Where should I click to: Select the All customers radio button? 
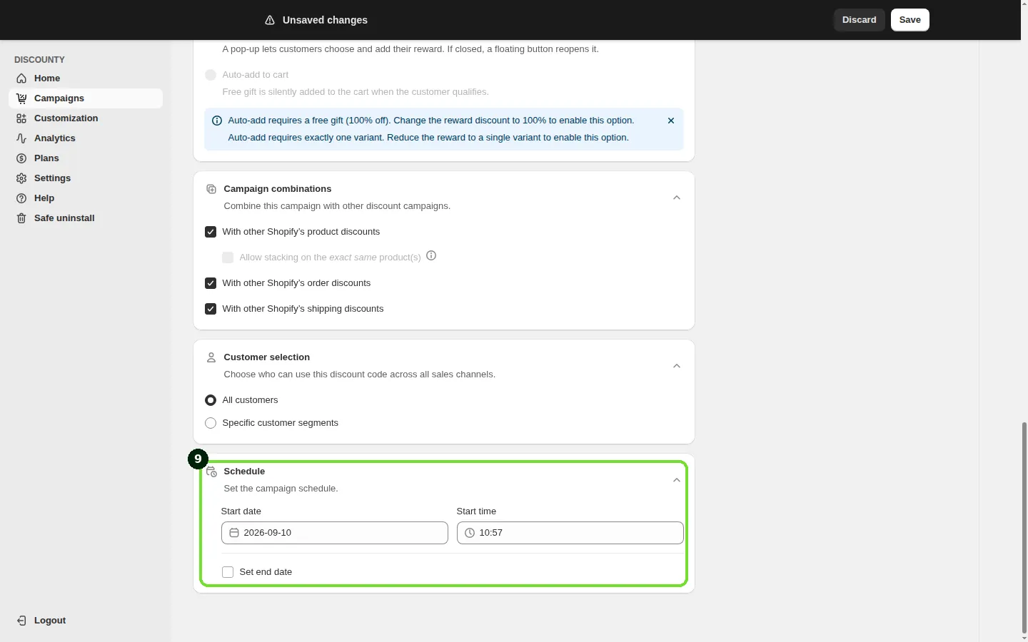(x=211, y=400)
